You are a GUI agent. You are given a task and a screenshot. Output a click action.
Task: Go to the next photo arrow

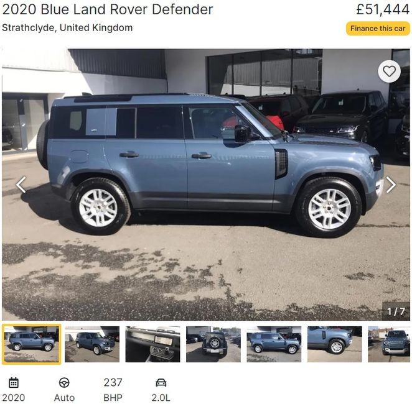pos(391,185)
